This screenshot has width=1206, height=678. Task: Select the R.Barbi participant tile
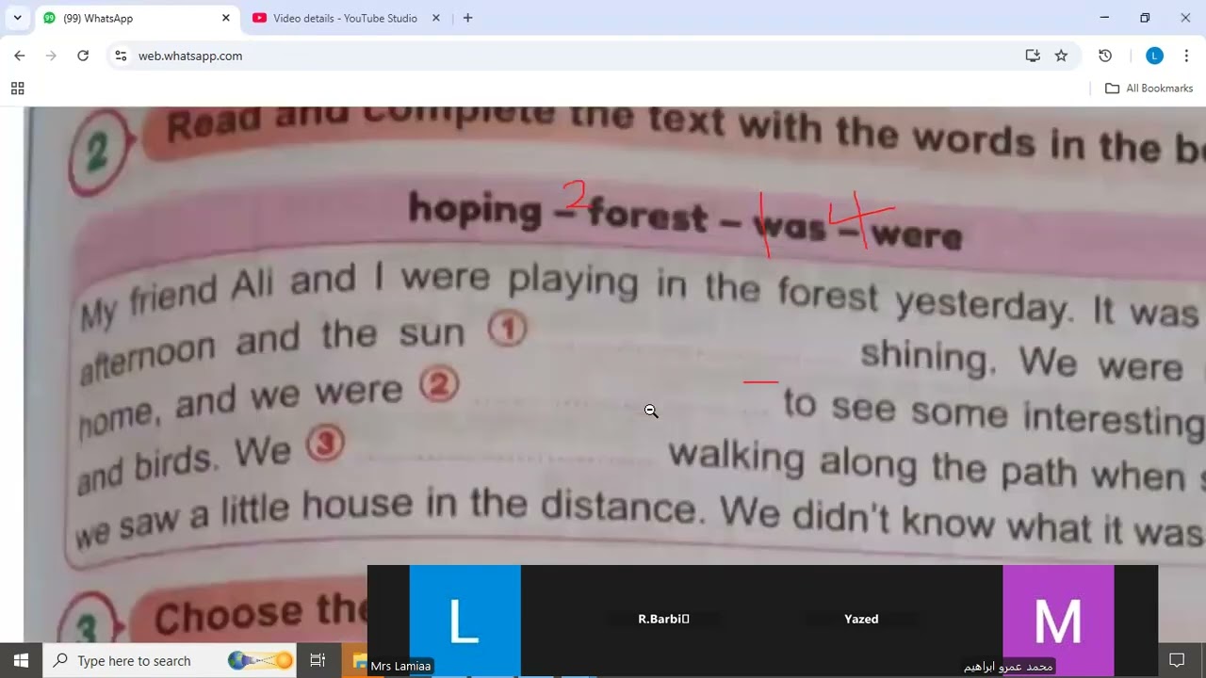(663, 619)
